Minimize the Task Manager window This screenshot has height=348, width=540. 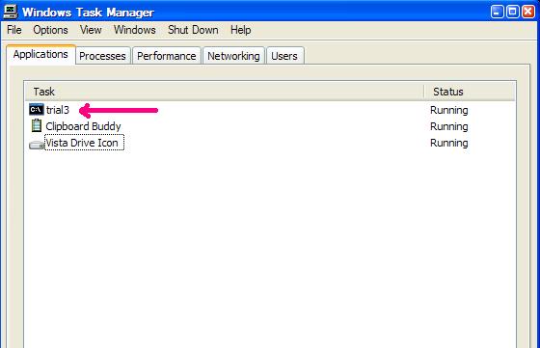click(x=497, y=12)
